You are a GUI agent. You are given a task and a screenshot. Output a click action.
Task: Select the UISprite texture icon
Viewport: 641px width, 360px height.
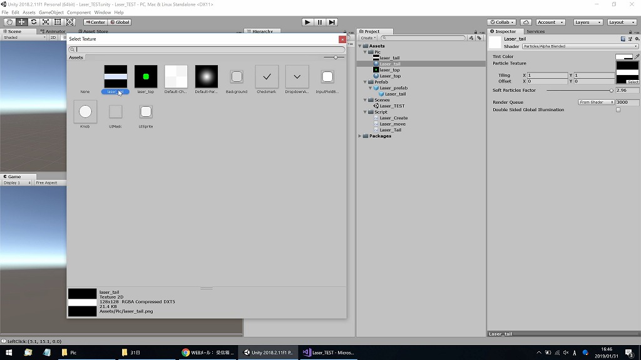(x=146, y=111)
